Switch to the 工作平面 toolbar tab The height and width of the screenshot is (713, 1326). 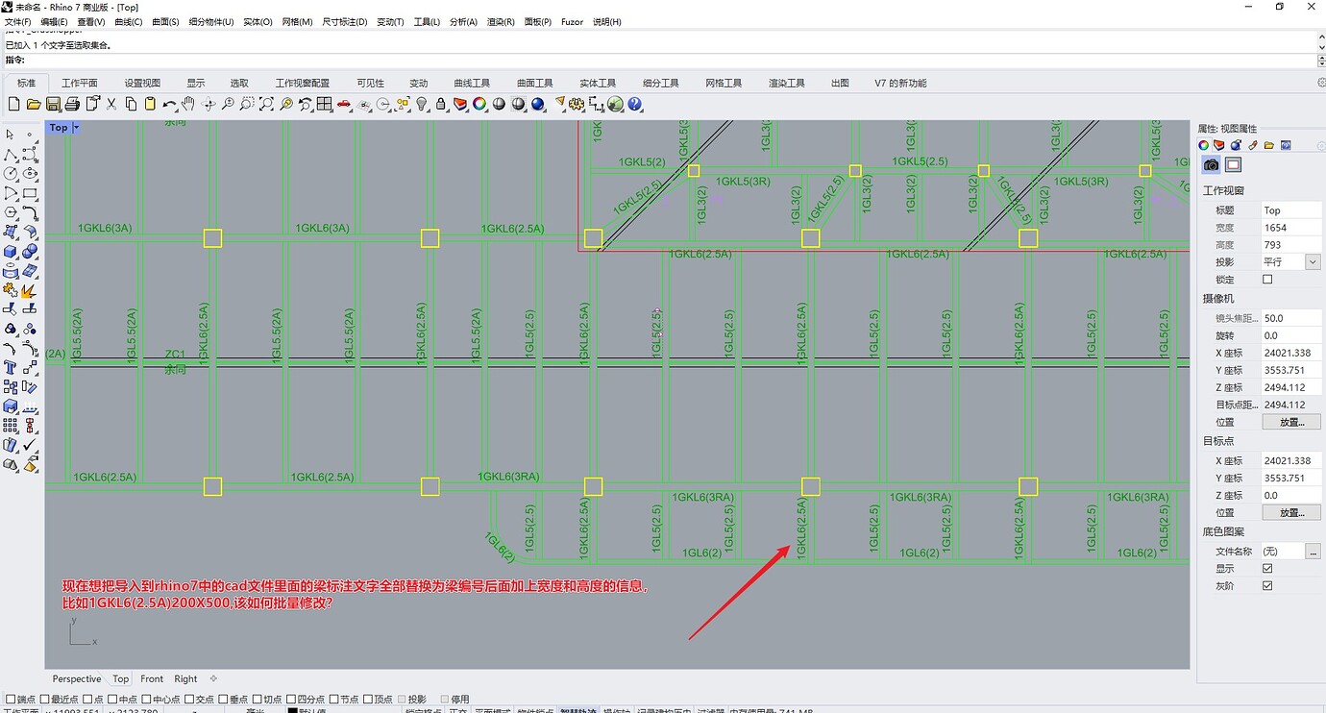point(80,84)
